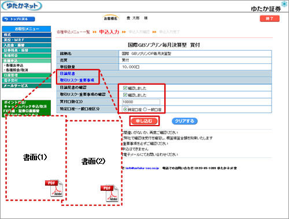Check 目論見書の確認 確認しました box
This screenshot has height=219, width=289.
coord(125,88)
